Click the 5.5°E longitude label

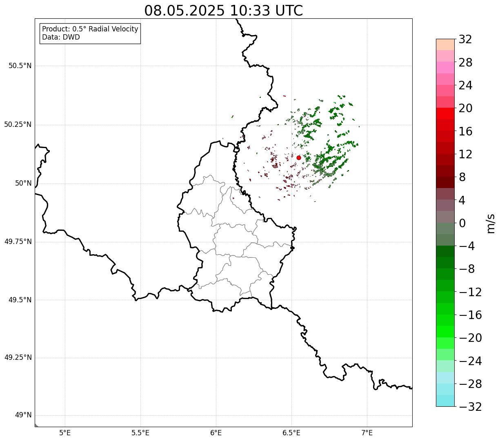click(x=140, y=433)
